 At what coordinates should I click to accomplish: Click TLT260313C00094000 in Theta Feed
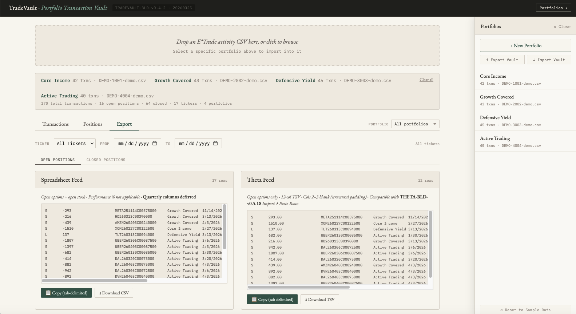341,229
